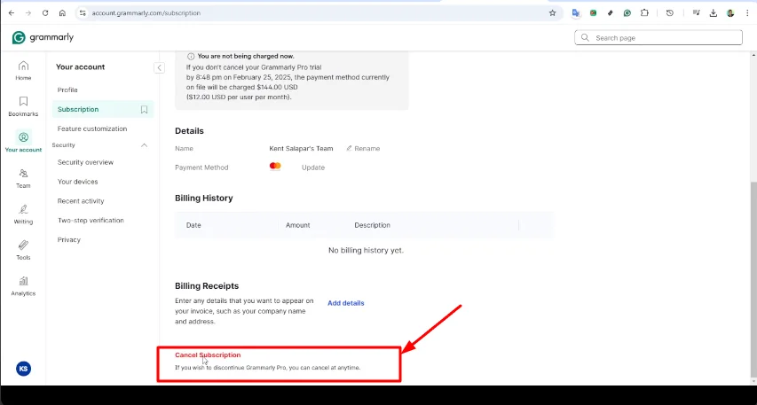757x405 pixels.
Task: Click the Amount column header
Action: click(298, 225)
